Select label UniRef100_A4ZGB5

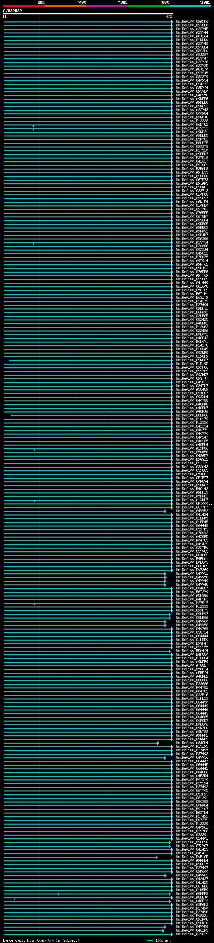(x=192, y=537)
